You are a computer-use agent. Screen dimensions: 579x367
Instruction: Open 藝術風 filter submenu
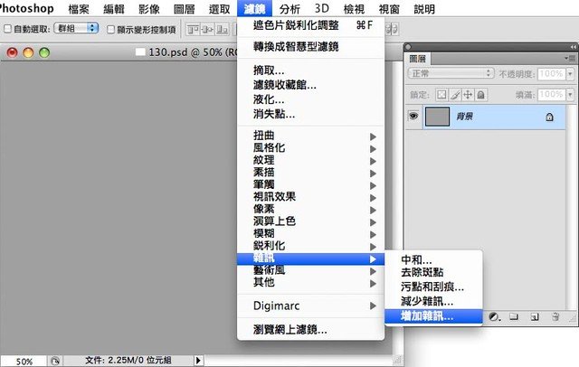point(310,270)
